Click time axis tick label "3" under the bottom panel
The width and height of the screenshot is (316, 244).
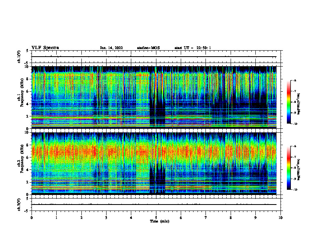[106, 218]
